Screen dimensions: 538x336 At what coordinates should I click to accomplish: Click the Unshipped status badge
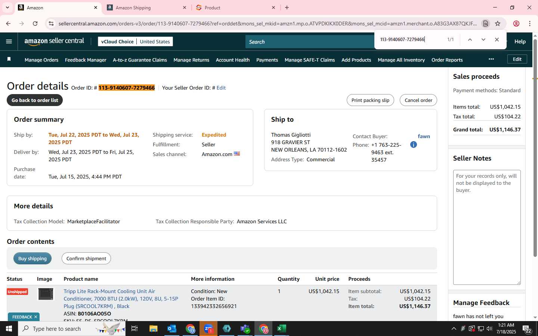17,292
